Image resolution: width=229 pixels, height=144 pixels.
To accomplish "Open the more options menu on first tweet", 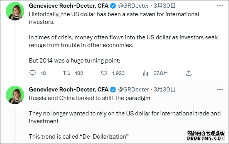I will (220, 6).
